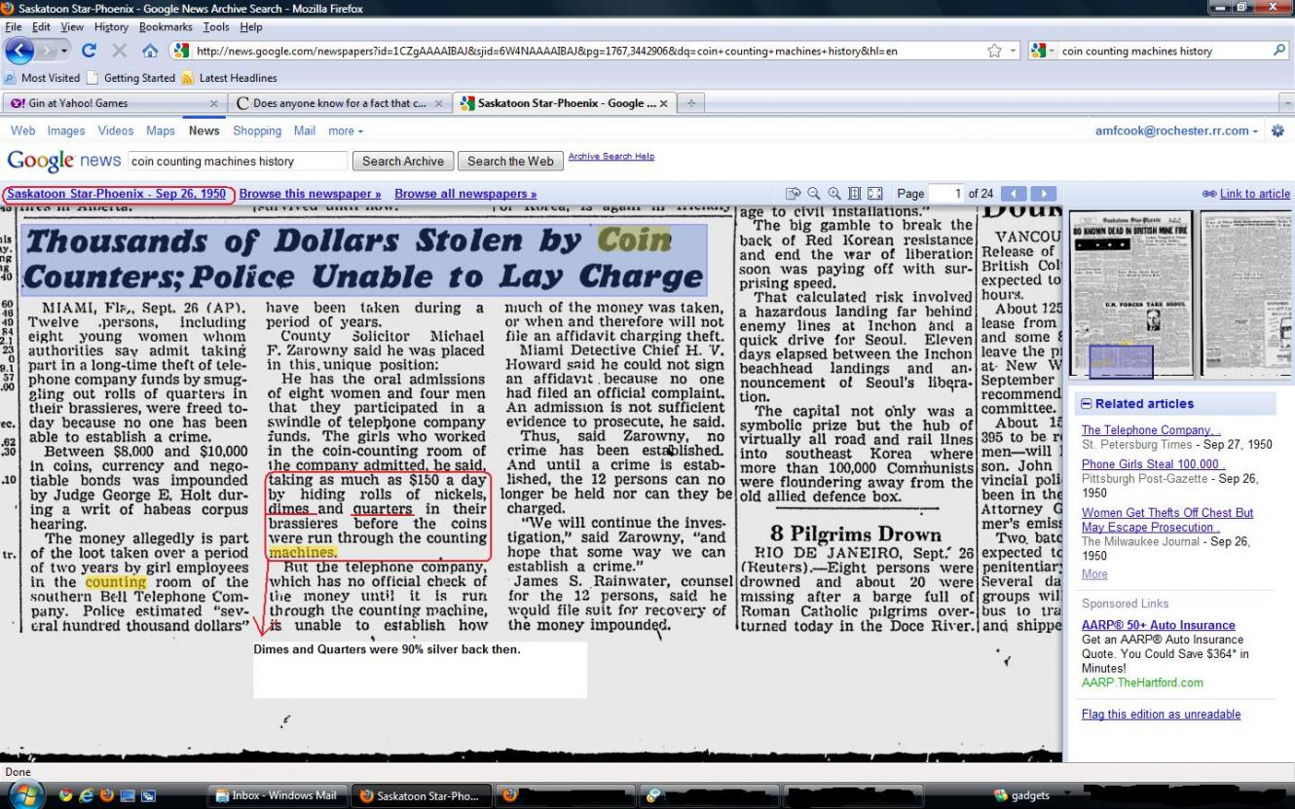Click the fit-to-height view icon

tap(854, 194)
